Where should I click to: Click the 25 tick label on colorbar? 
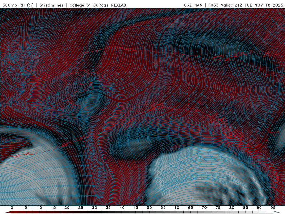click(81, 208)
